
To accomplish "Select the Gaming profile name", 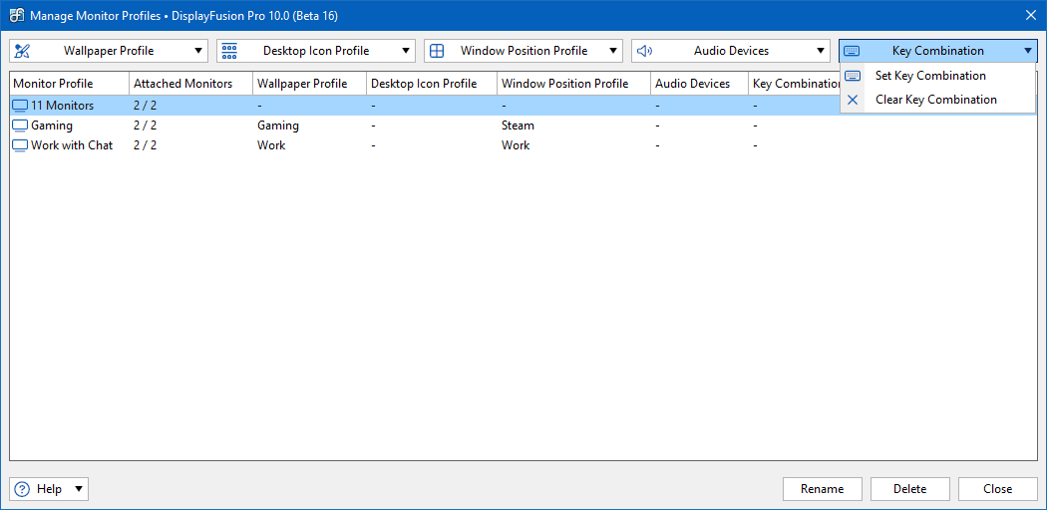I will [52, 126].
